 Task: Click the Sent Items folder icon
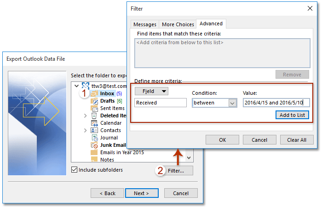pos(94,108)
